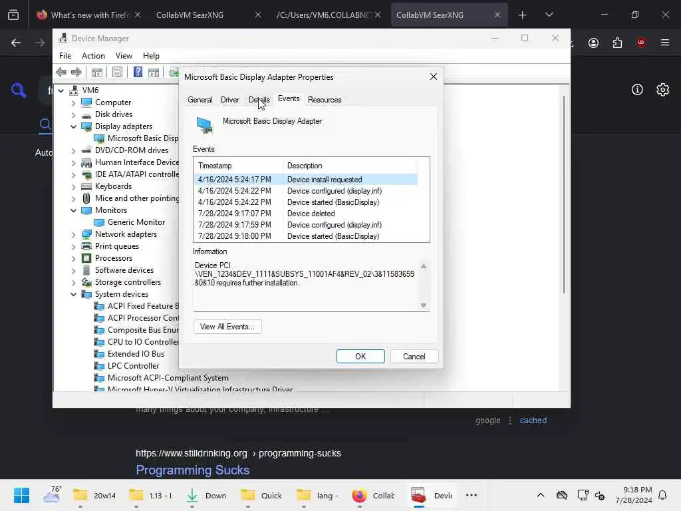Click the Microsoft Basic Display Adapter device icon in dialog

point(205,124)
